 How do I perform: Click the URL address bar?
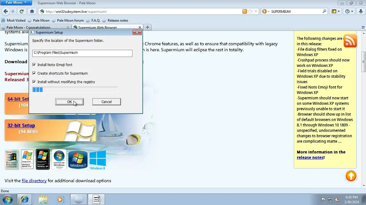pos(143,11)
